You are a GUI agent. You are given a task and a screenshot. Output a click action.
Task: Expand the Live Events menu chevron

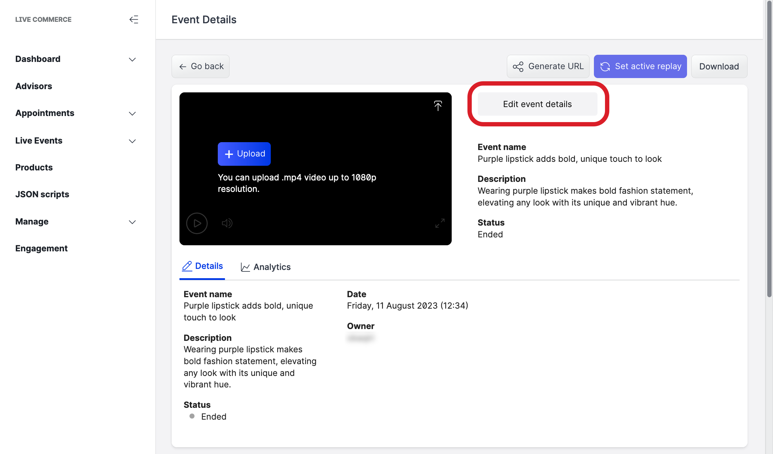click(x=132, y=141)
